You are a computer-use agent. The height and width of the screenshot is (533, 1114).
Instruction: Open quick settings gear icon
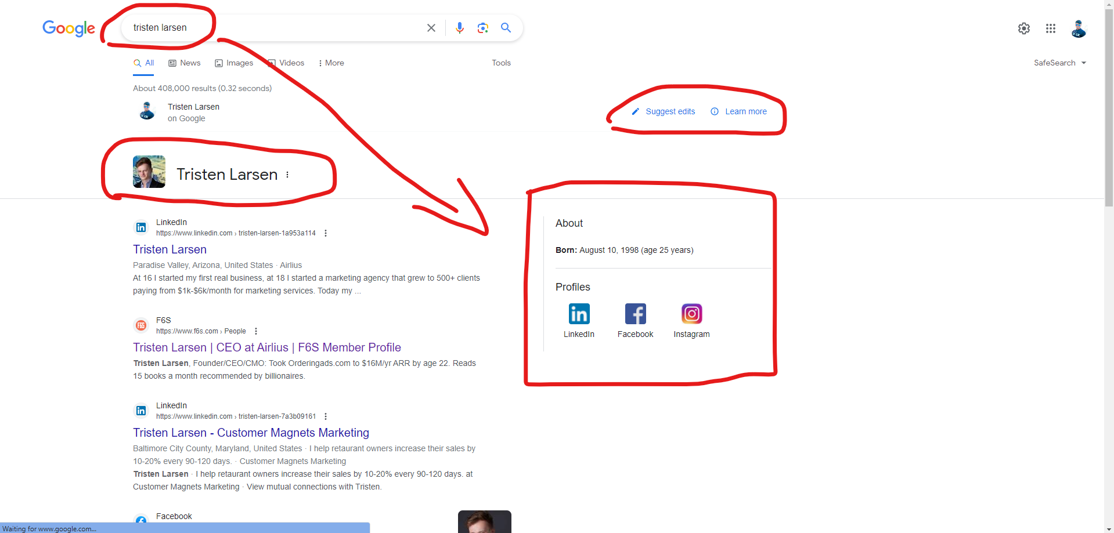(1024, 28)
